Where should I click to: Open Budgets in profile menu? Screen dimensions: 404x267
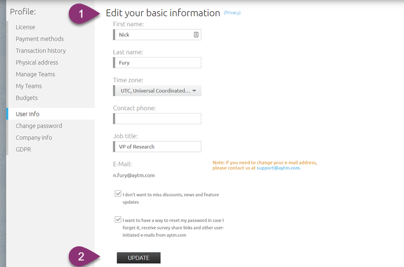pos(26,98)
